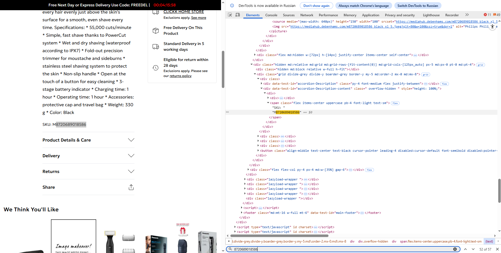
Task: Click the DevTools vertical scrollbar thumb
Action: (x=499, y=191)
